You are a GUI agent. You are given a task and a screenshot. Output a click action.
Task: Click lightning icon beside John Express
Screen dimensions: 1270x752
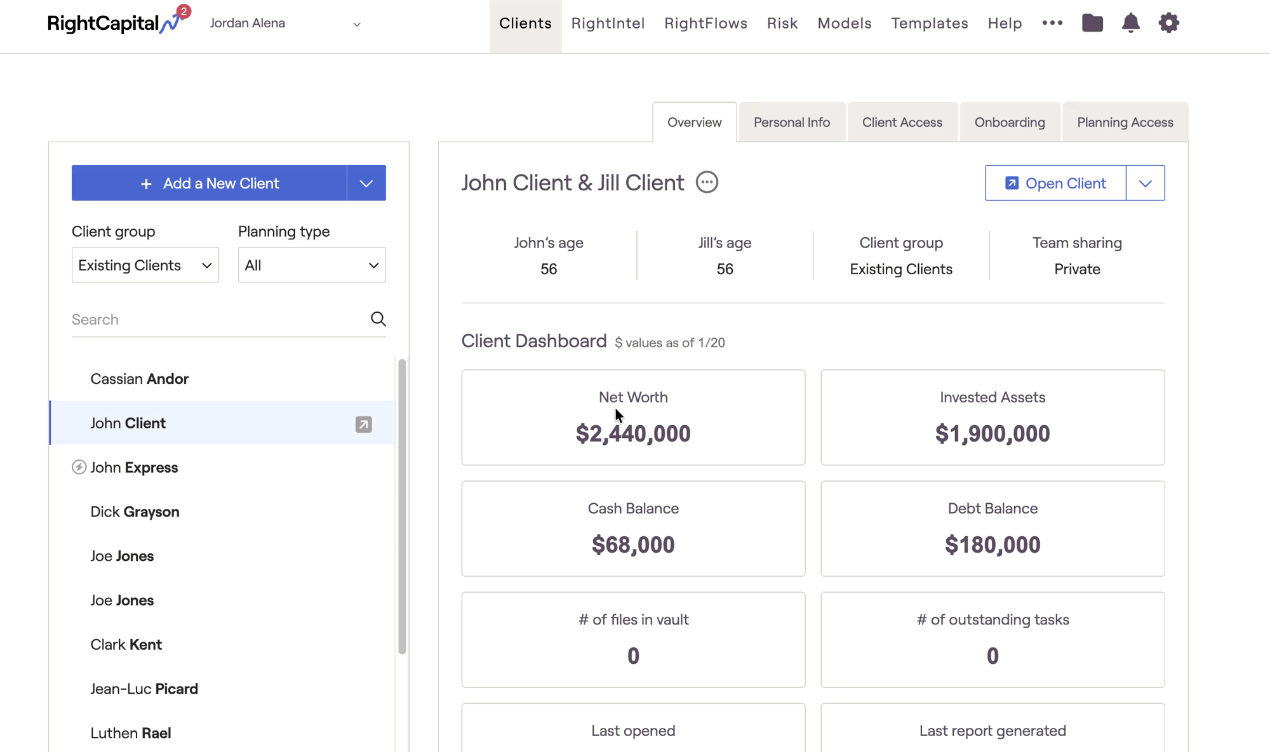pos(79,467)
